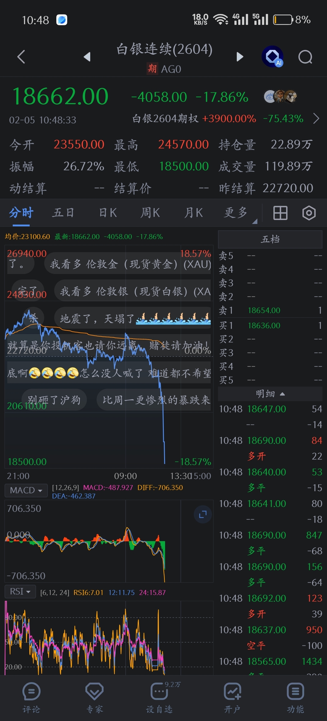Tap the RSI oscillator chart area
327x721 pixels.
pyautogui.click(x=109, y=638)
